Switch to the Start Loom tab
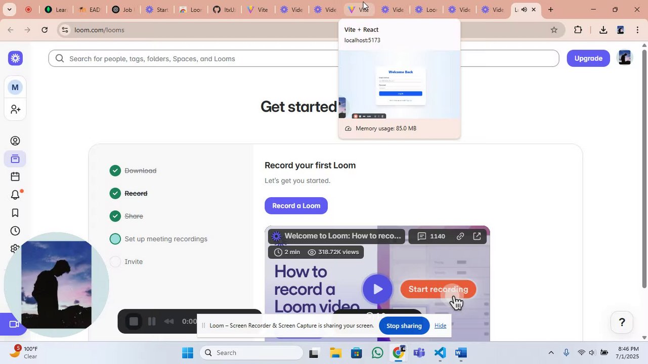Viewport: 648px width, 364px height. tap(157, 10)
